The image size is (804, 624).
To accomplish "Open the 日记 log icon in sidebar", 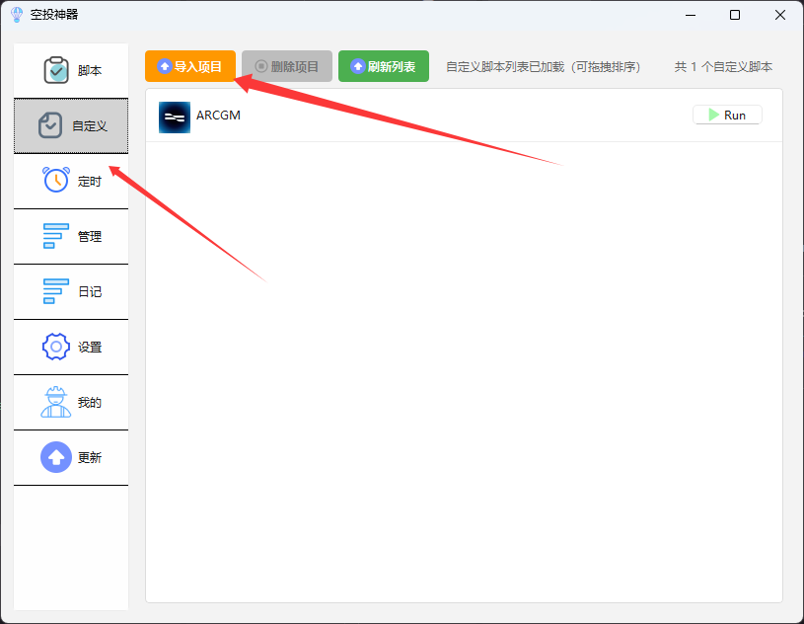I will [x=56, y=292].
